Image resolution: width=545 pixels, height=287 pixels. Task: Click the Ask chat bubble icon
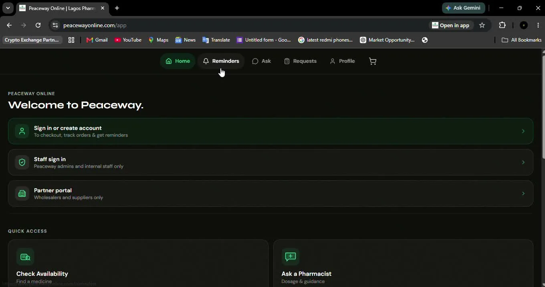pyautogui.click(x=255, y=61)
